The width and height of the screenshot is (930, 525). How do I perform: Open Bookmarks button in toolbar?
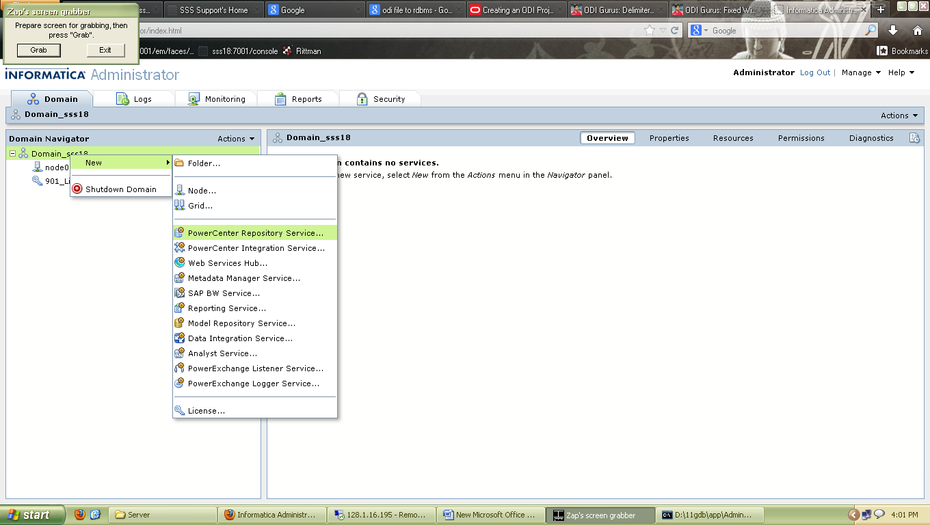point(903,51)
